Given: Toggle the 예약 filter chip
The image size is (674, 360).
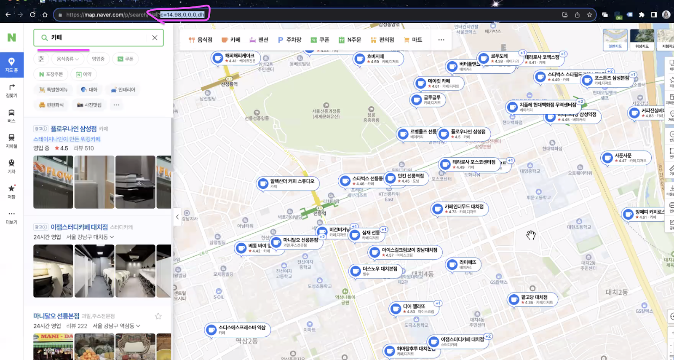Looking at the screenshot, I should pos(84,74).
